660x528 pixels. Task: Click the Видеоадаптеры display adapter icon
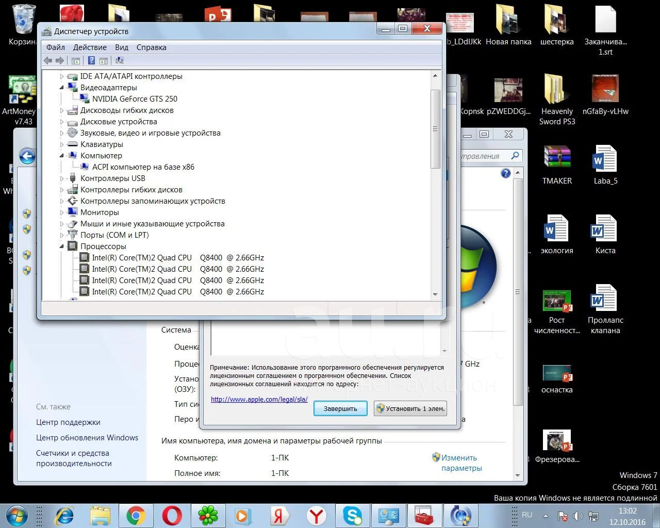tap(72, 87)
